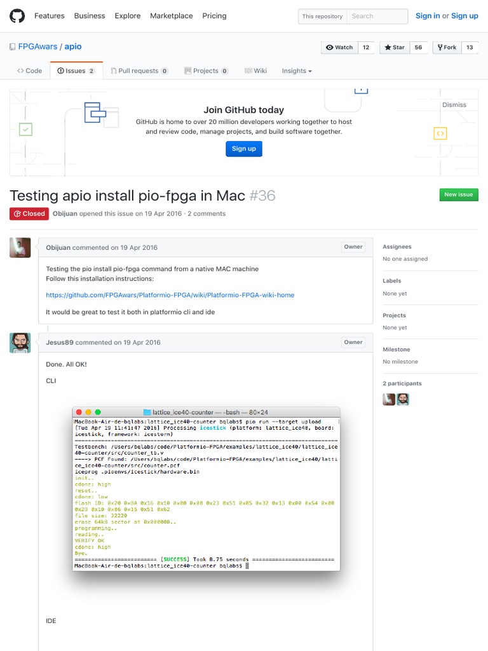Follow the Sign up link in header

464,16
